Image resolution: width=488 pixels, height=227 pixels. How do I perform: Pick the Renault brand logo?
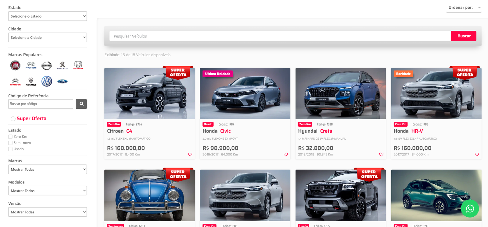point(31,81)
